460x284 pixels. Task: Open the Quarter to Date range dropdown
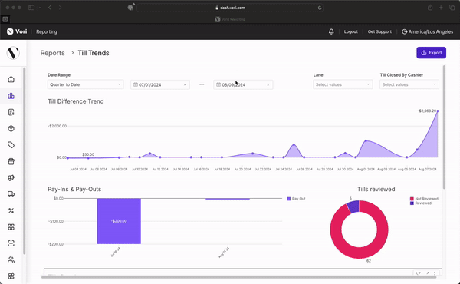tap(85, 84)
